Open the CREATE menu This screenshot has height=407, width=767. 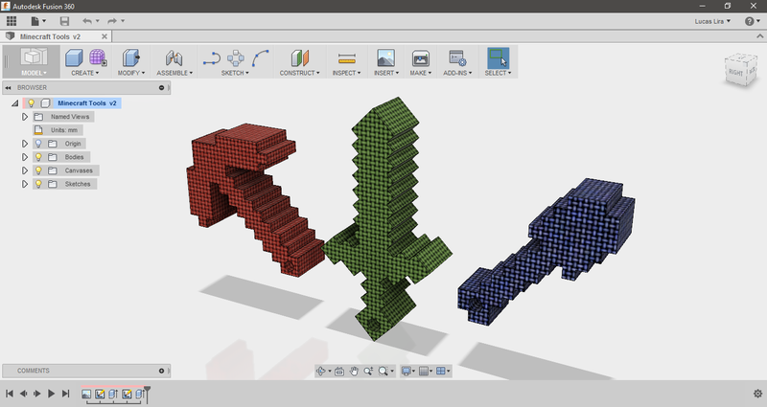coord(84,73)
